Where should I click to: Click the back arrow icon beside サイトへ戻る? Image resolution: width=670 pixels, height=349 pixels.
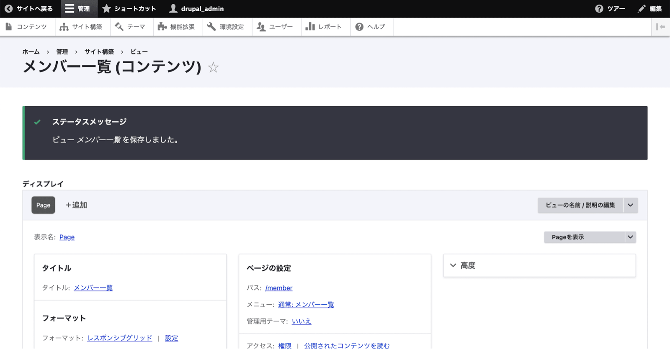pos(8,9)
